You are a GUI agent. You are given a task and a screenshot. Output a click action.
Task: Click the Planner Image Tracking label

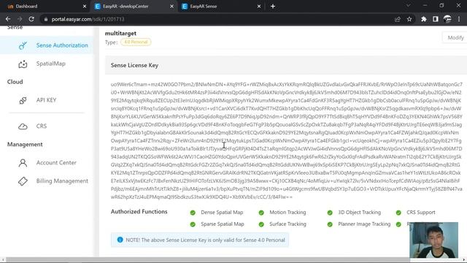point(364,224)
